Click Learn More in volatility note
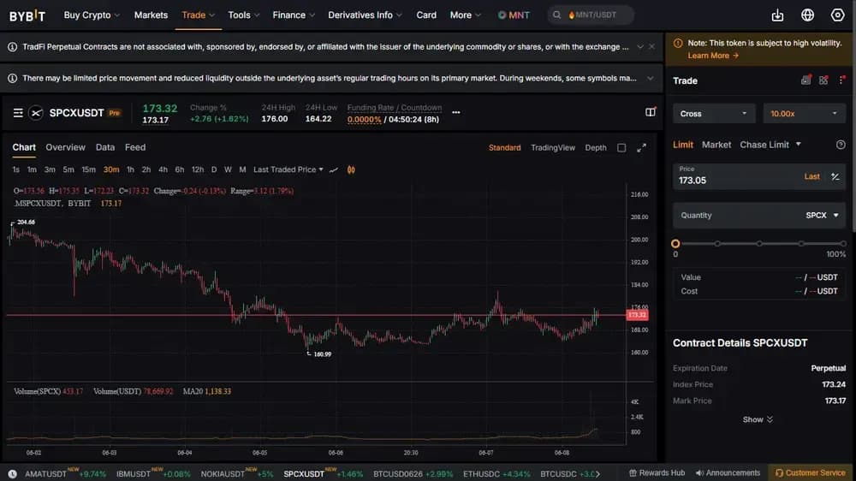Image resolution: width=856 pixels, height=481 pixels. pyautogui.click(x=712, y=56)
